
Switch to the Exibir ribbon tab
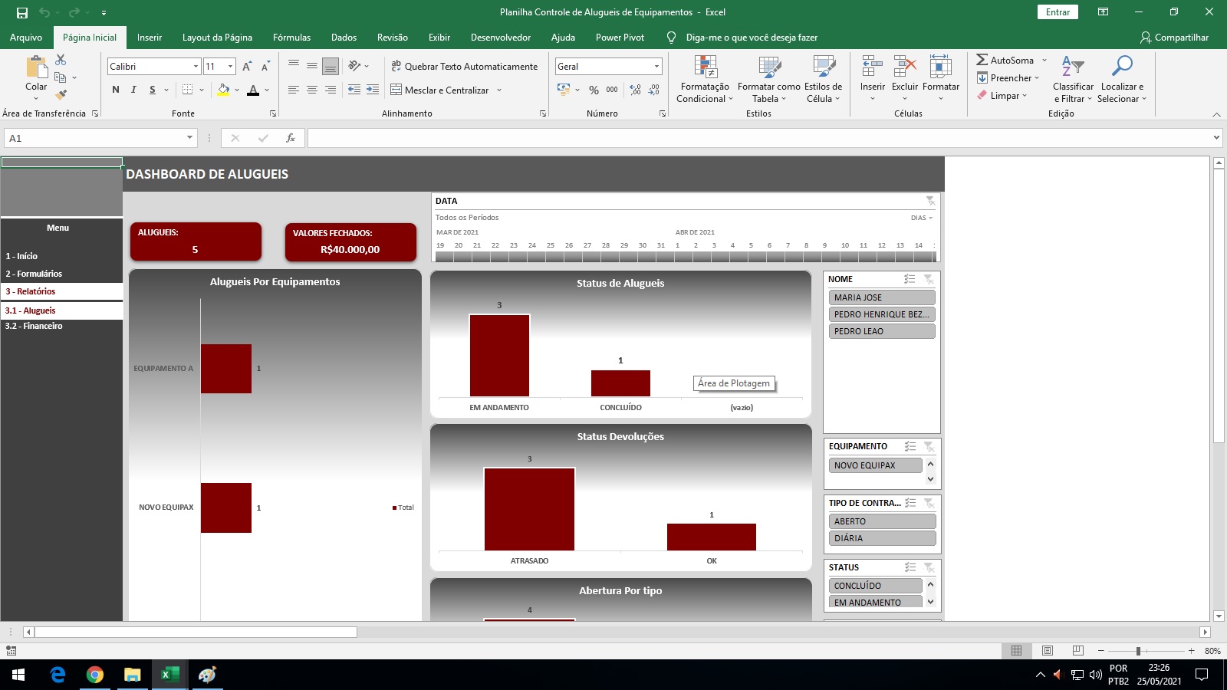[x=439, y=38]
